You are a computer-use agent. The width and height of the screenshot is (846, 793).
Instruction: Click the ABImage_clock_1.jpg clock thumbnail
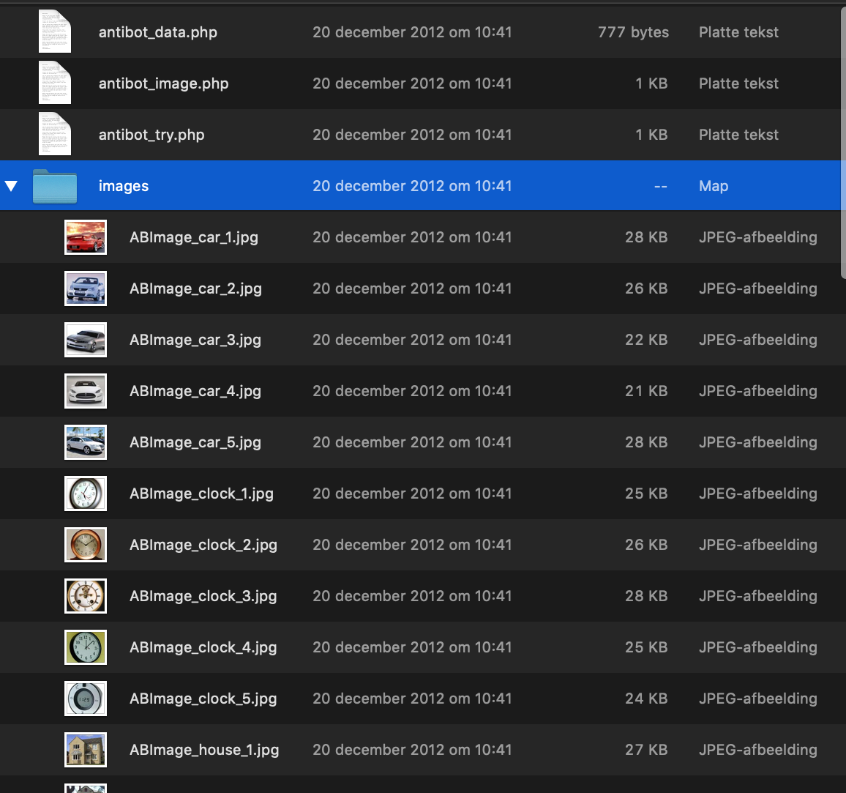coord(86,494)
